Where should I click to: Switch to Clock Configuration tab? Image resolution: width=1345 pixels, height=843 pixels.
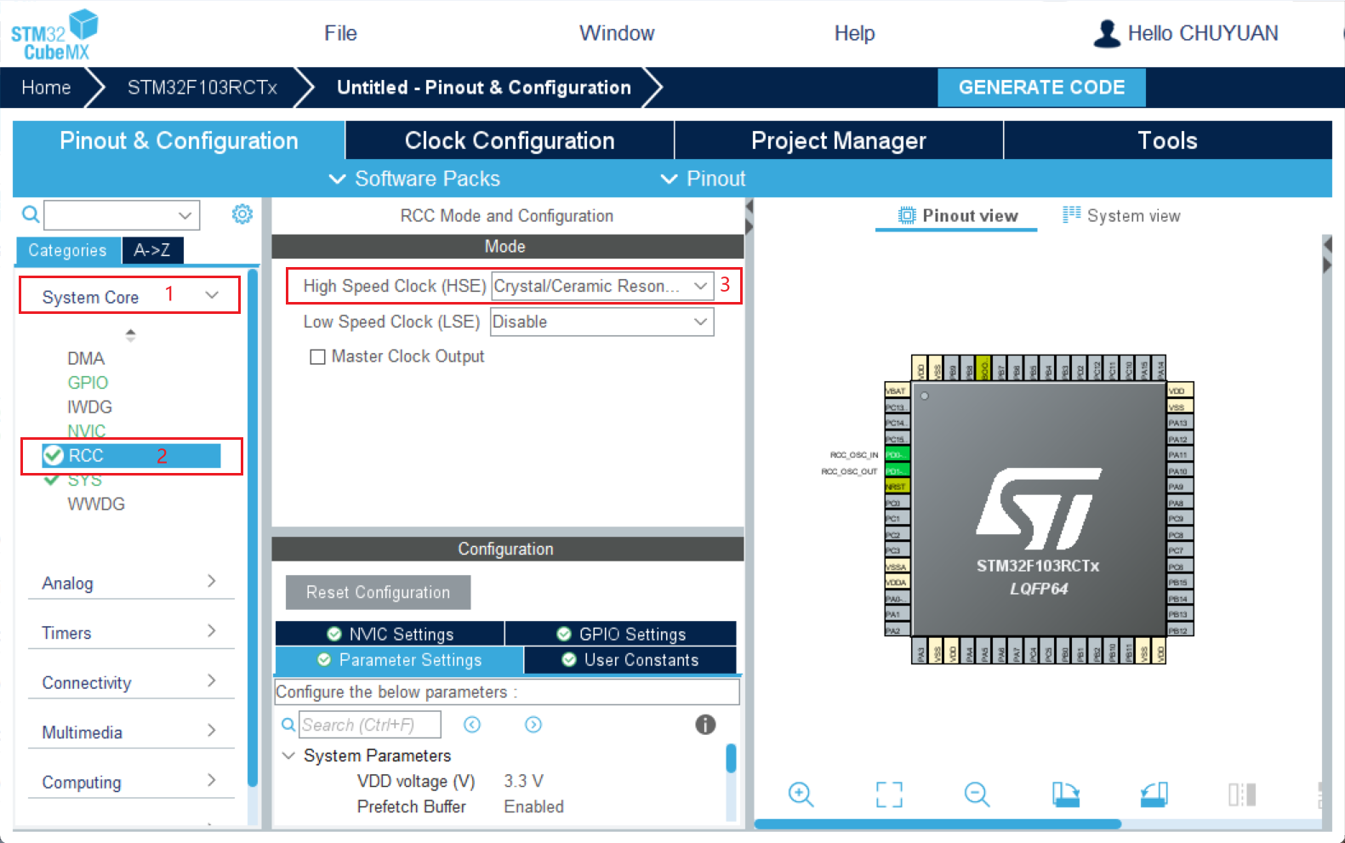point(510,140)
